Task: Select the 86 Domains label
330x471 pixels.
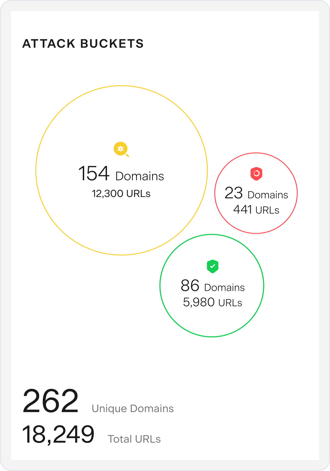Action: (213, 286)
